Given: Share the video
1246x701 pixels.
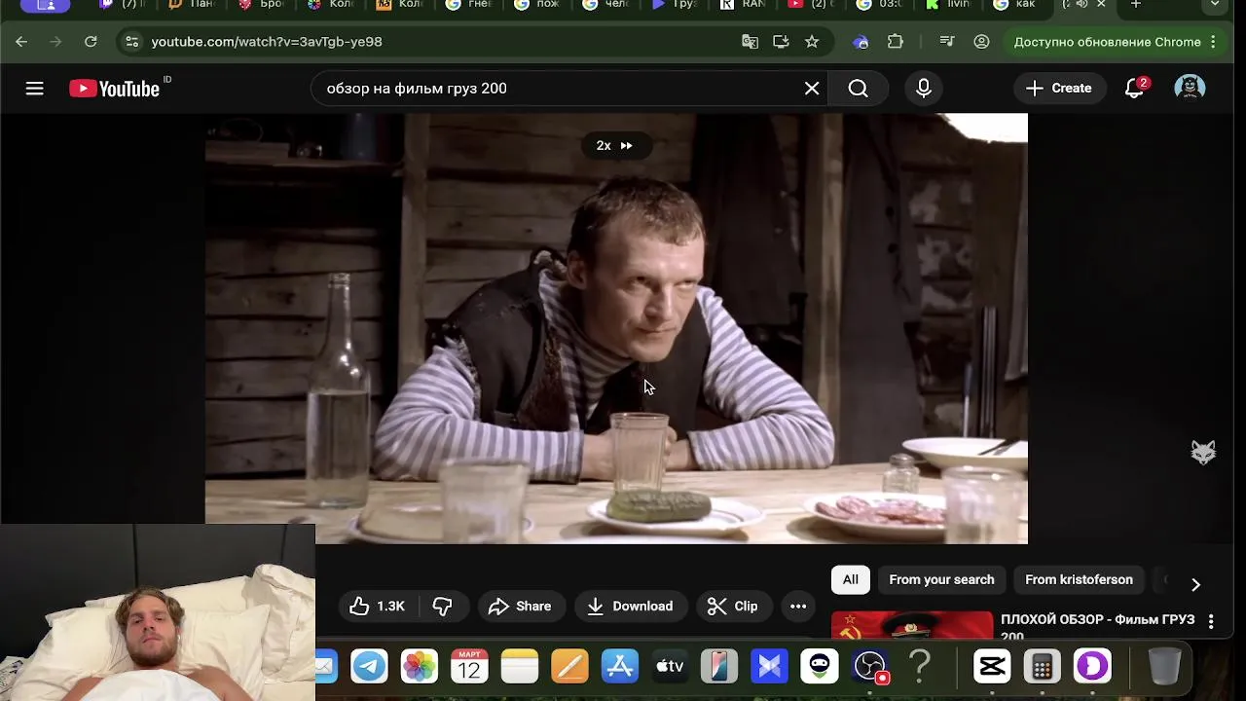Looking at the screenshot, I should (x=520, y=607).
